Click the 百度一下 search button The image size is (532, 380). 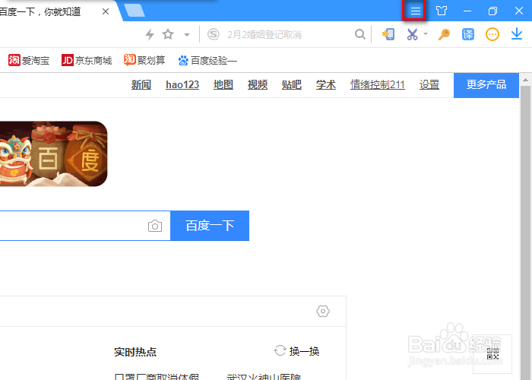(x=210, y=226)
